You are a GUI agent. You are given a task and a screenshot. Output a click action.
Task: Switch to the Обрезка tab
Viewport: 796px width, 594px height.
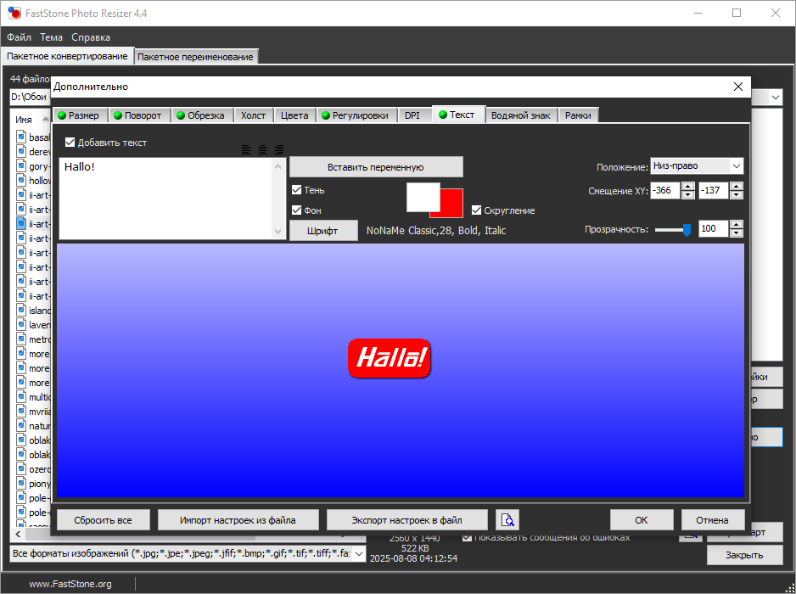(x=202, y=115)
